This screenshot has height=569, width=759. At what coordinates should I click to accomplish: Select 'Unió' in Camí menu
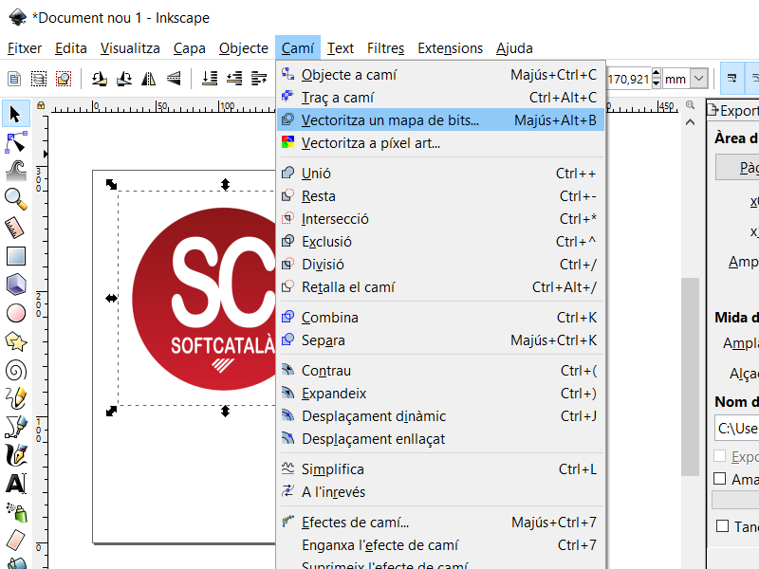point(440,174)
